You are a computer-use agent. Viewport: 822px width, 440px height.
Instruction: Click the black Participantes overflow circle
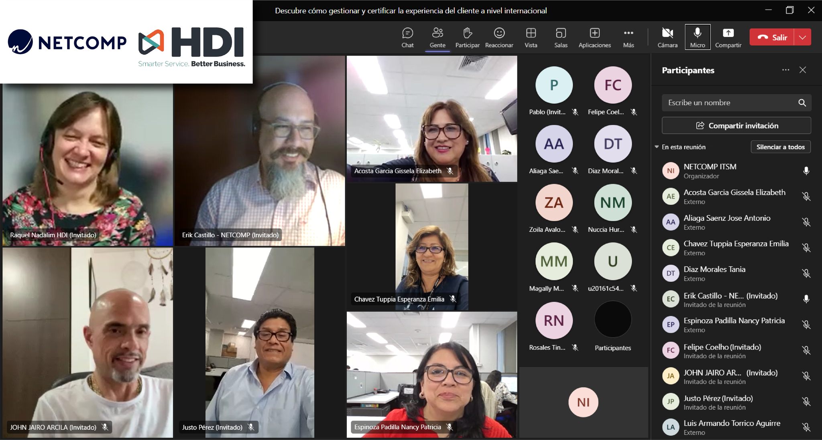[612, 319]
